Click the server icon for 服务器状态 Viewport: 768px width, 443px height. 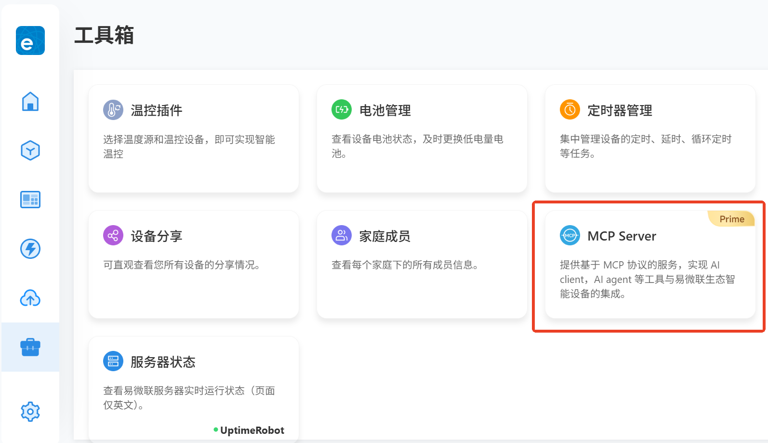tap(113, 361)
